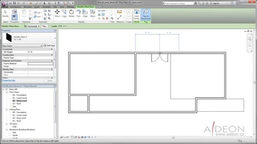Open the {3D} view
Screen dimensions: 257x144
click(x=14, y=127)
